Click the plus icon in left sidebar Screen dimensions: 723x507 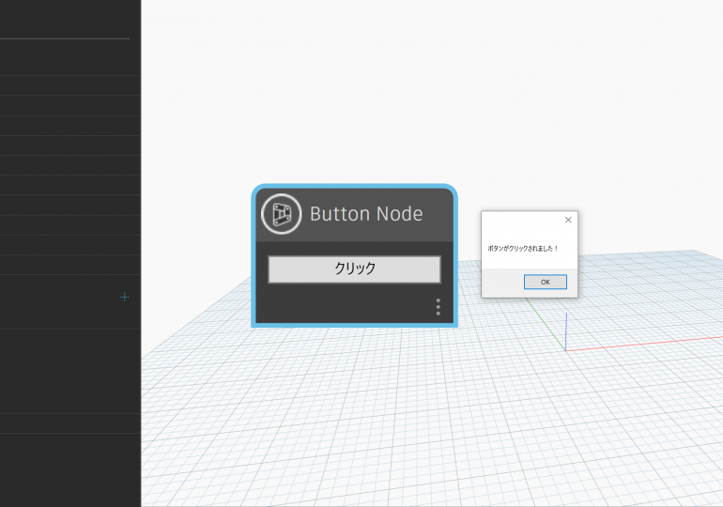125,297
